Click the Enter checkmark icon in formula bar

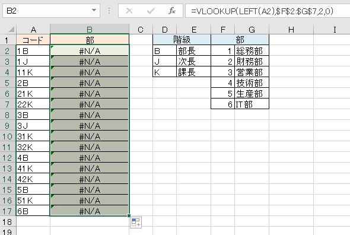[151, 11]
